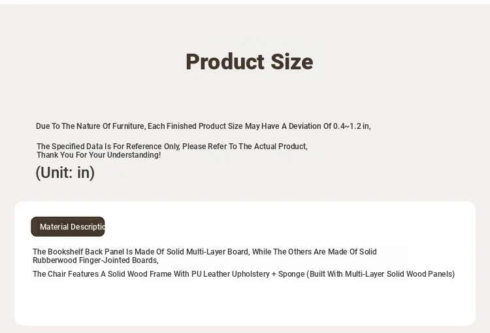This screenshot has height=333, width=490.
Task: Click 'Thank You For Your Understanding!' text
Action: click(x=99, y=155)
